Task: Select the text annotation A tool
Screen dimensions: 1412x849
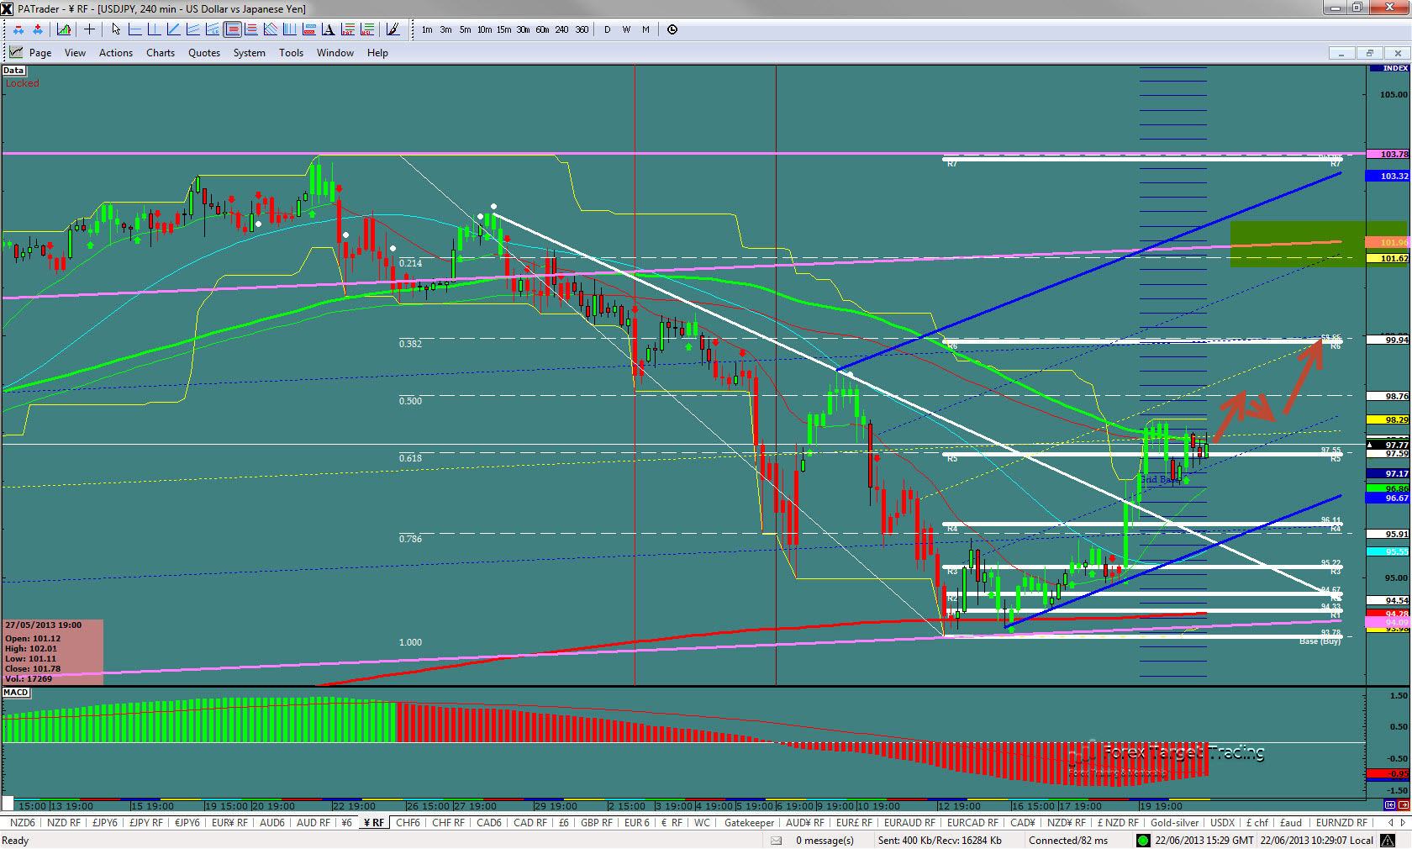Action: click(329, 29)
